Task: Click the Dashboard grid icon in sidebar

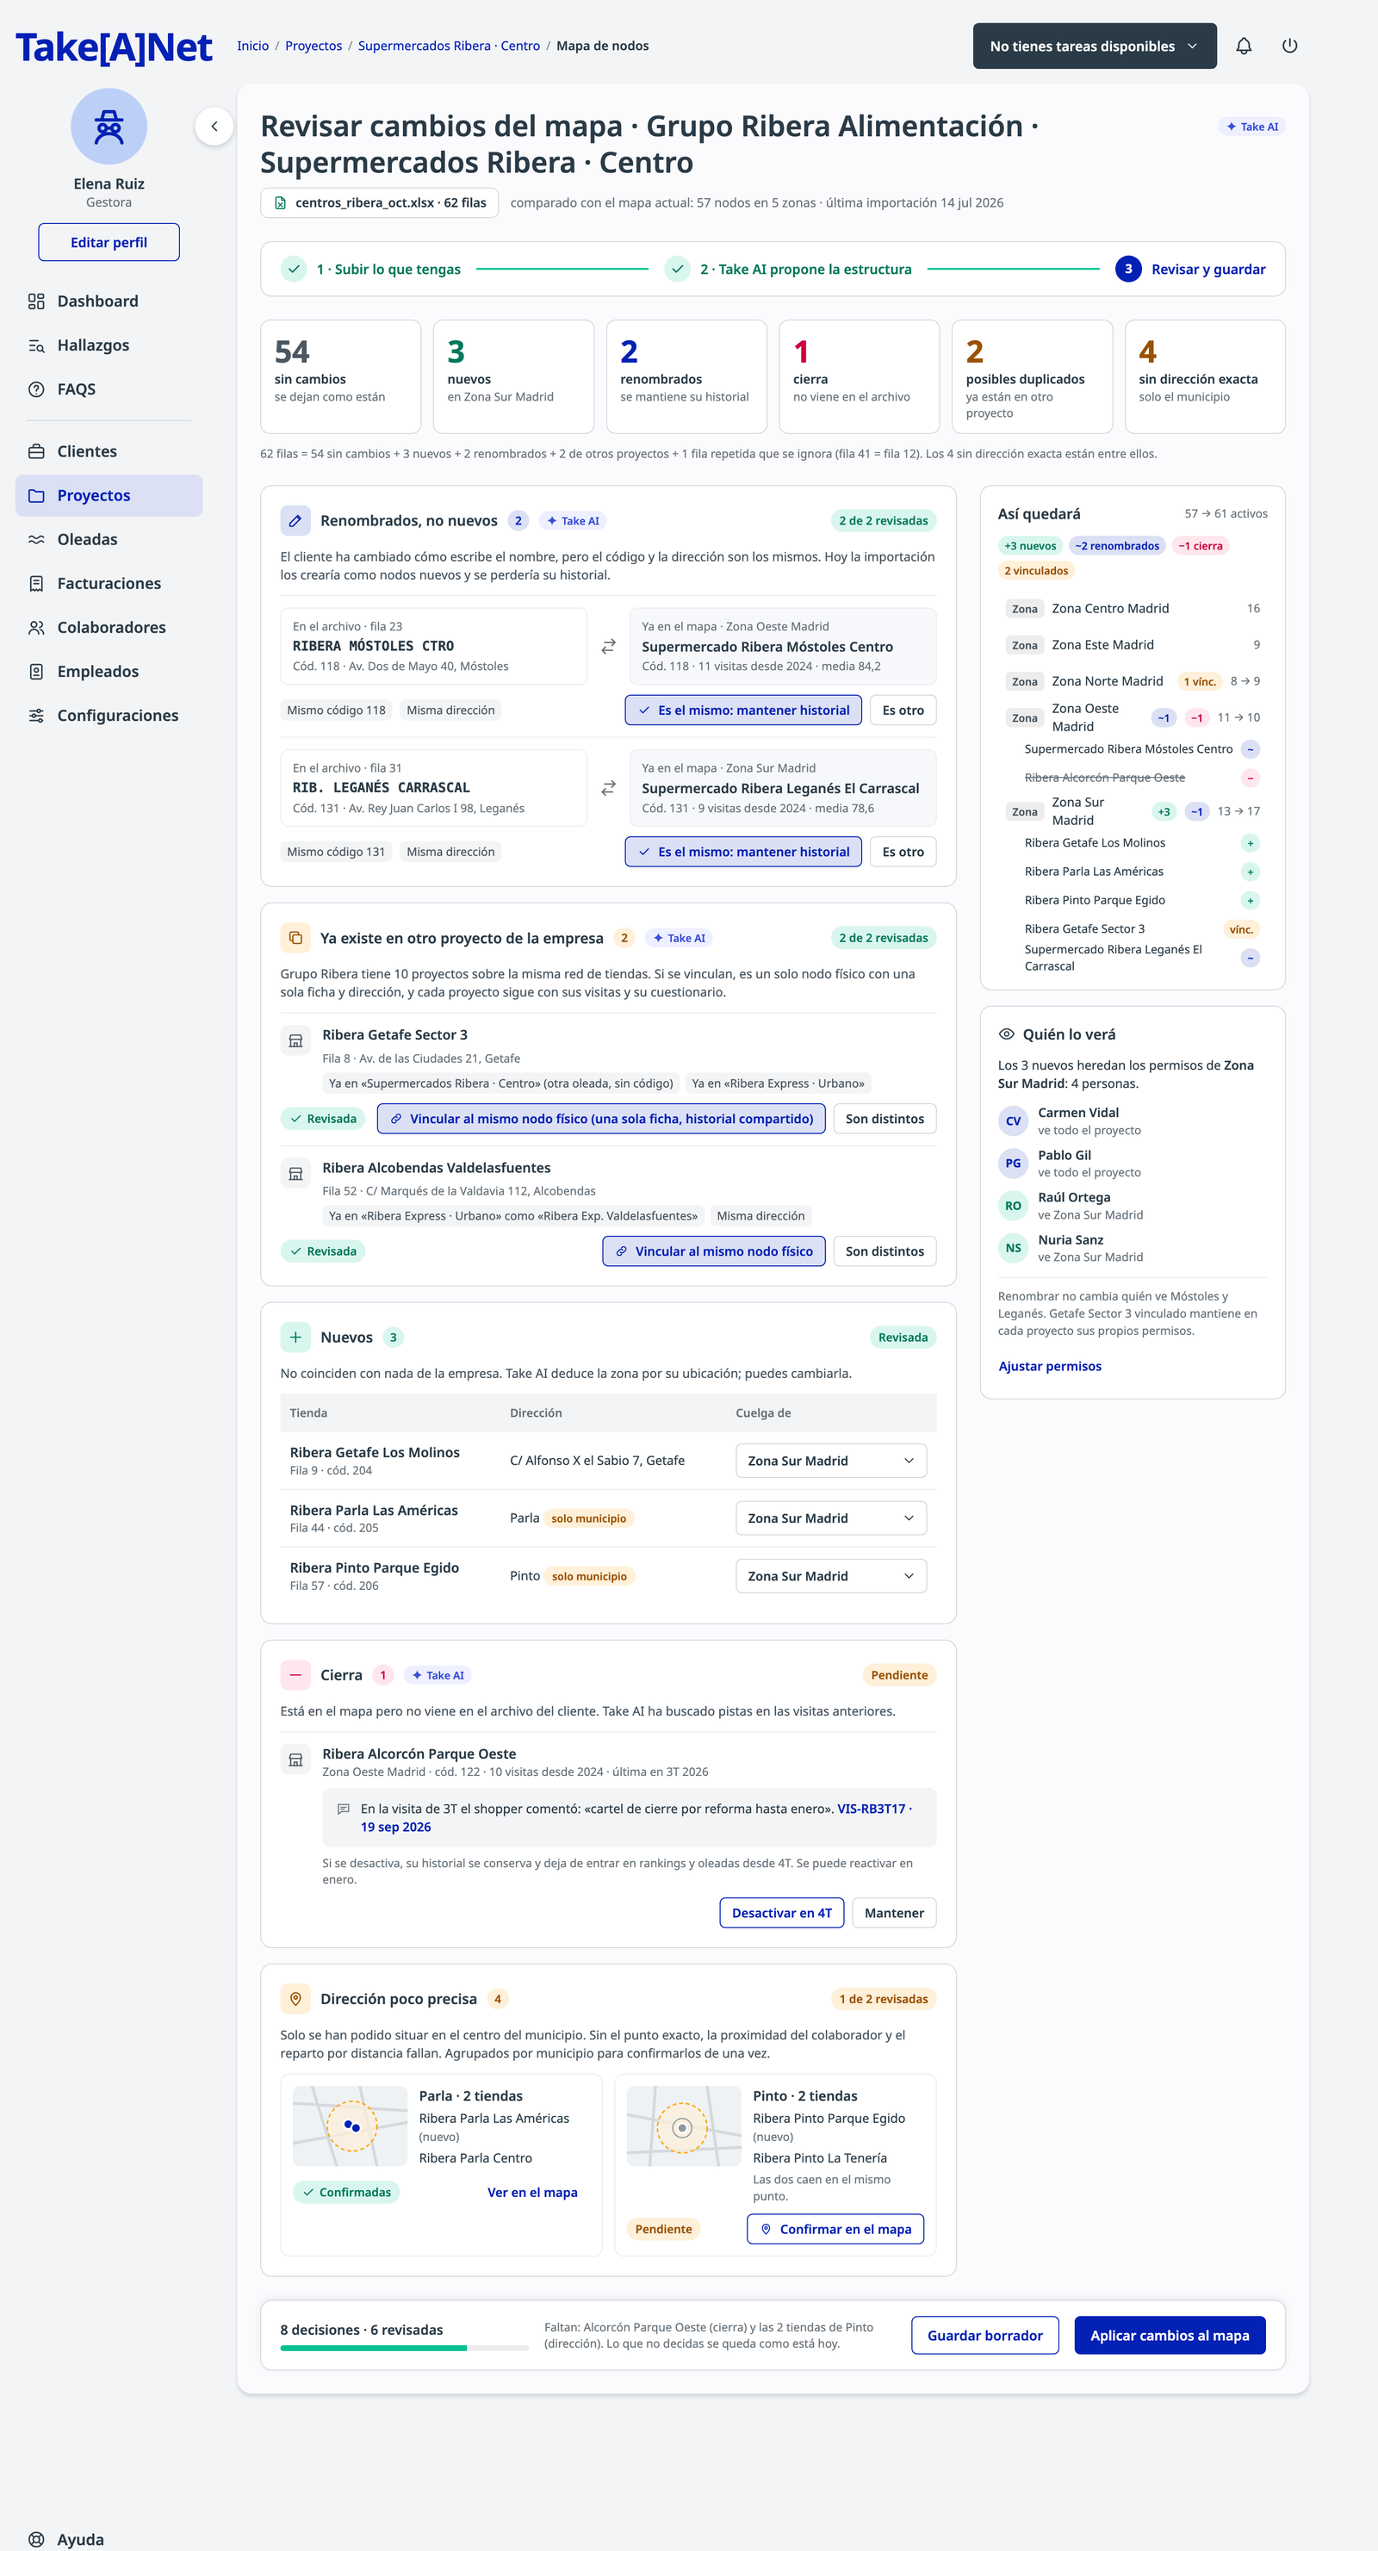Action: pyautogui.click(x=37, y=301)
